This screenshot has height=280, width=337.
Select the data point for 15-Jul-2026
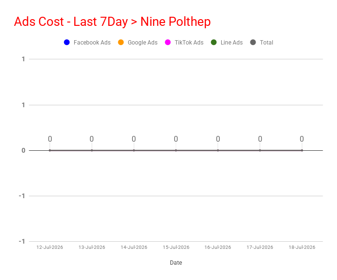176,150
